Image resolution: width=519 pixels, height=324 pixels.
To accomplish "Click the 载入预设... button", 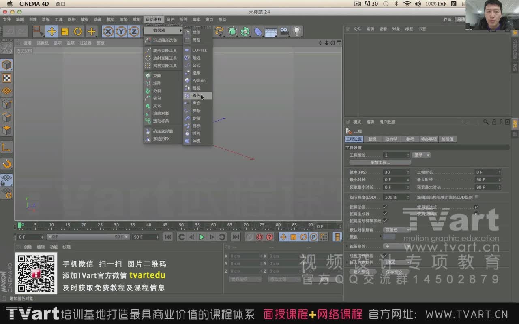I will [363, 272].
